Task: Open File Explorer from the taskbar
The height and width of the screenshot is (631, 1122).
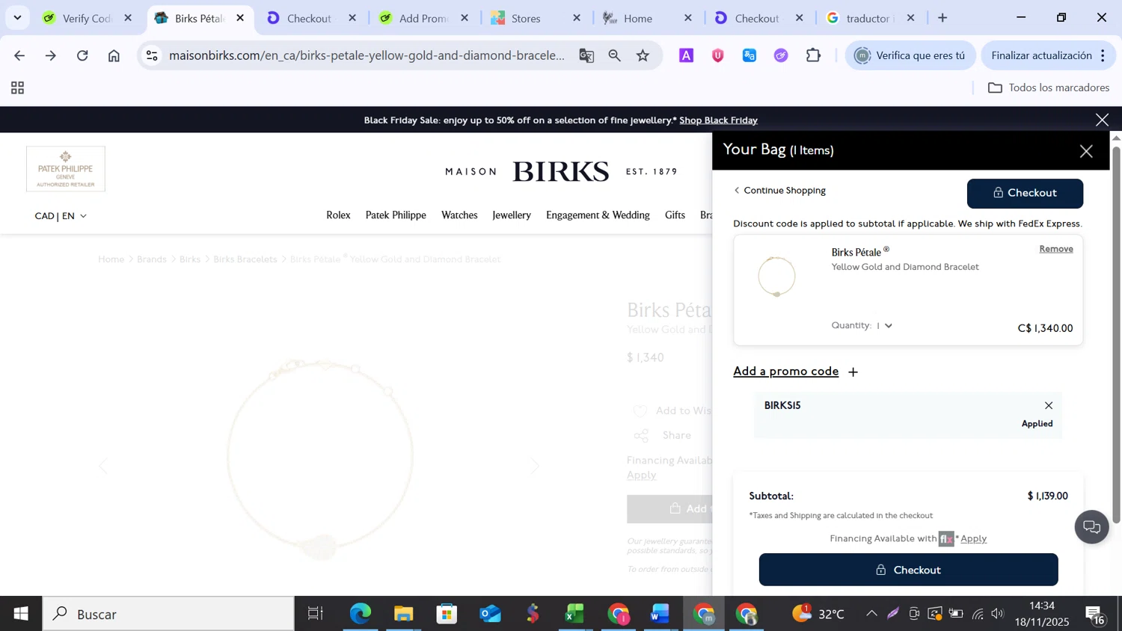Action: [x=404, y=614]
